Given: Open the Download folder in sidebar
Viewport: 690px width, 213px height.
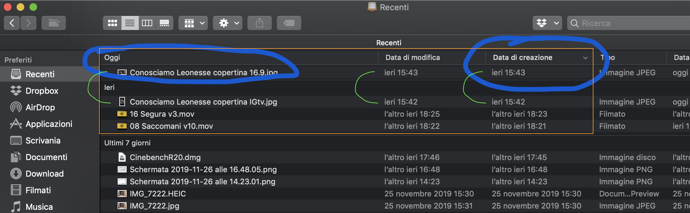Looking at the screenshot, I should [x=44, y=174].
